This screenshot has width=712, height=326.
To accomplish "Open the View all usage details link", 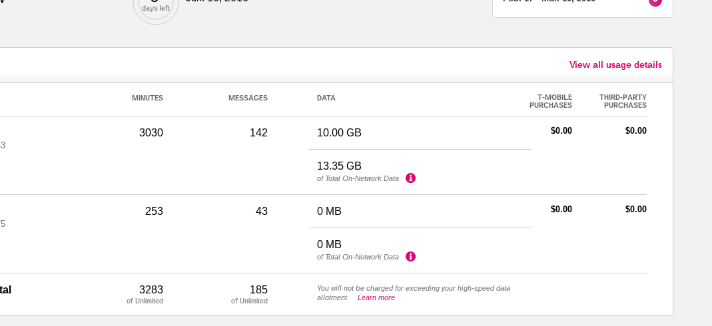I will [615, 65].
